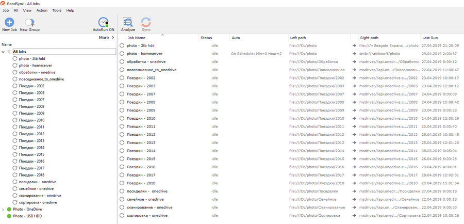Sort by the Auto column header
Image resolution: width=464 pixels, height=224 pixels.
point(236,38)
